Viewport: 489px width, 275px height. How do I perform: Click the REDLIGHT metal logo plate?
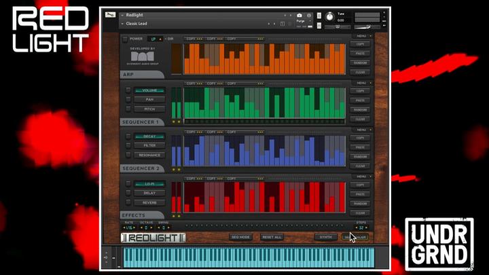153,238
